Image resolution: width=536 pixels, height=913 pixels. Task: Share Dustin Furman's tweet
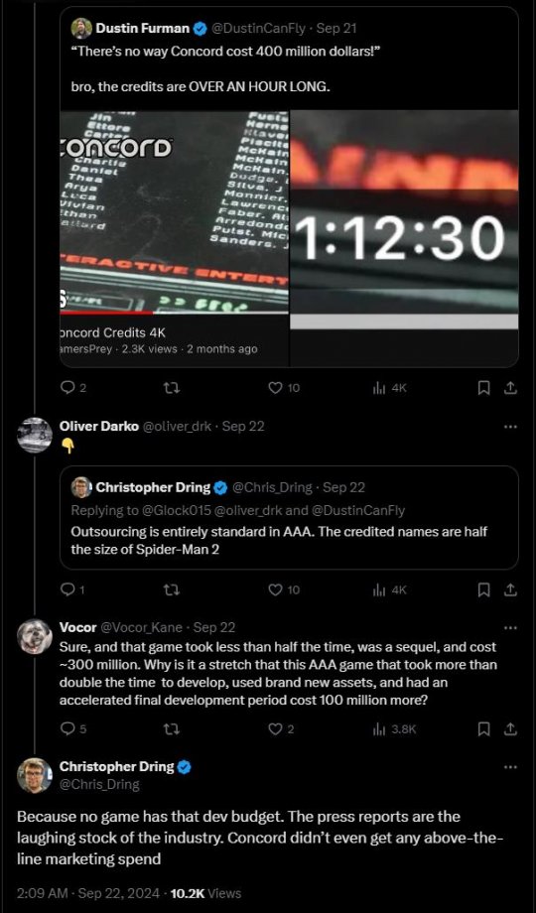point(510,388)
